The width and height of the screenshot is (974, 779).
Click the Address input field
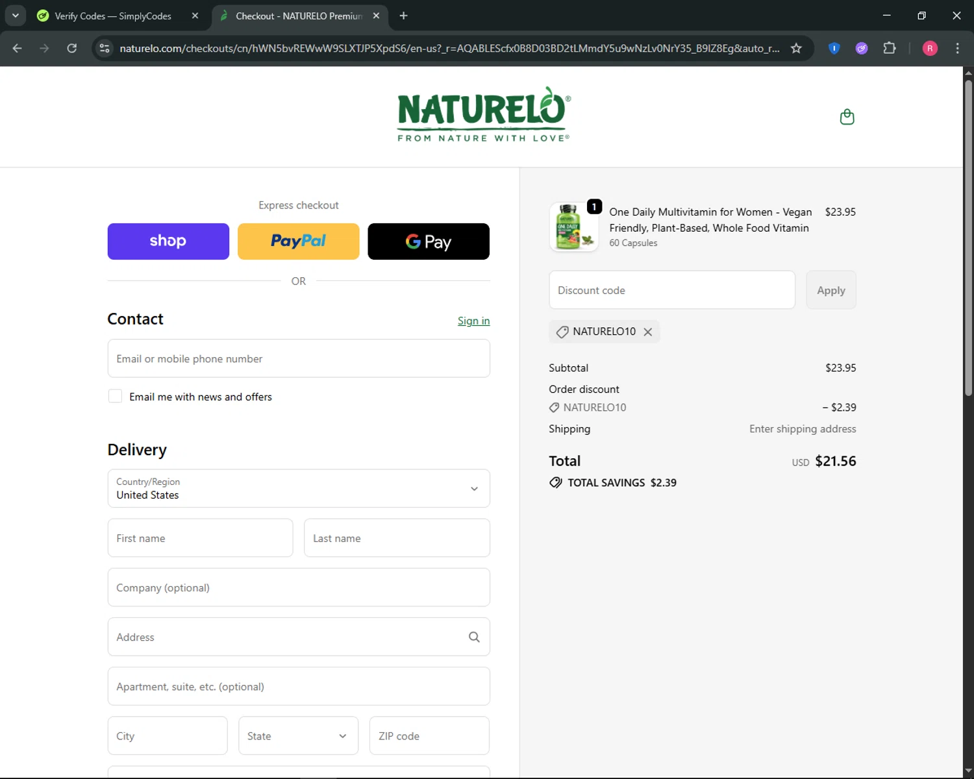pos(299,637)
